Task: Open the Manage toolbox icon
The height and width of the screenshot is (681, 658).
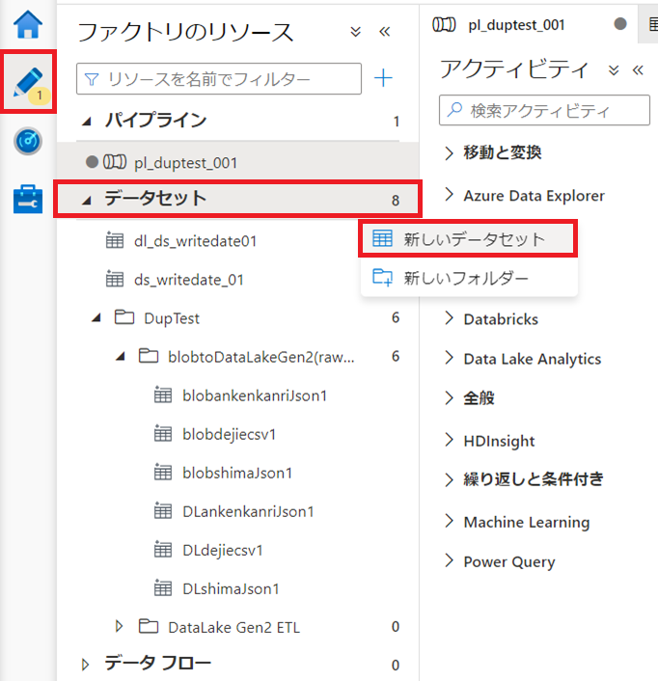Action: click(x=28, y=200)
